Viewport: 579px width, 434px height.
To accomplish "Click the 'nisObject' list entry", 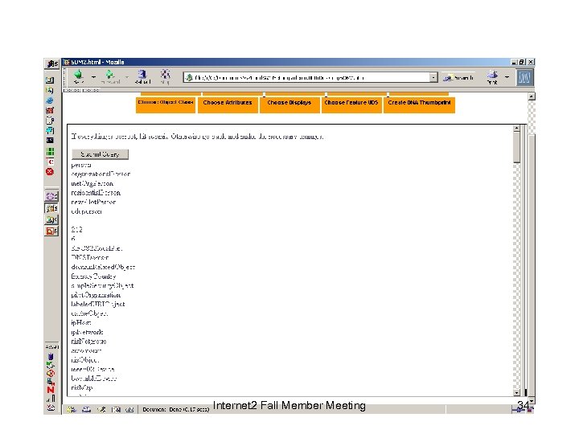I will pyautogui.click(x=85, y=360).
